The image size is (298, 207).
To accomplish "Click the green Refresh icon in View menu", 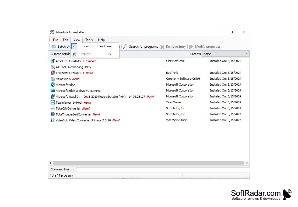I will (x=74, y=54).
